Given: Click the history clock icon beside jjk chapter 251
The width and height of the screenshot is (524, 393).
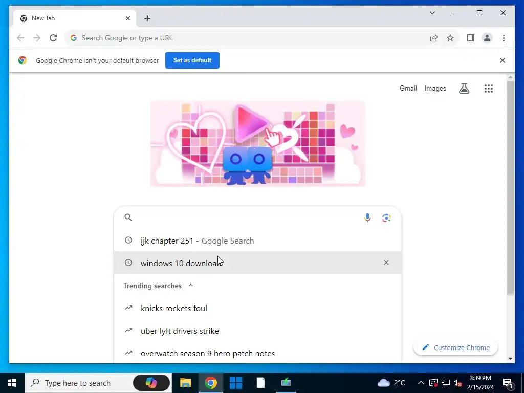Looking at the screenshot, I should coord(128,240).
